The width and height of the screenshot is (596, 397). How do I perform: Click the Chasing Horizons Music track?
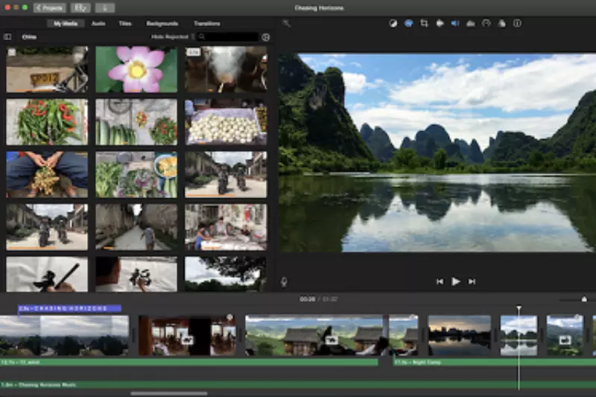point(298,385)
